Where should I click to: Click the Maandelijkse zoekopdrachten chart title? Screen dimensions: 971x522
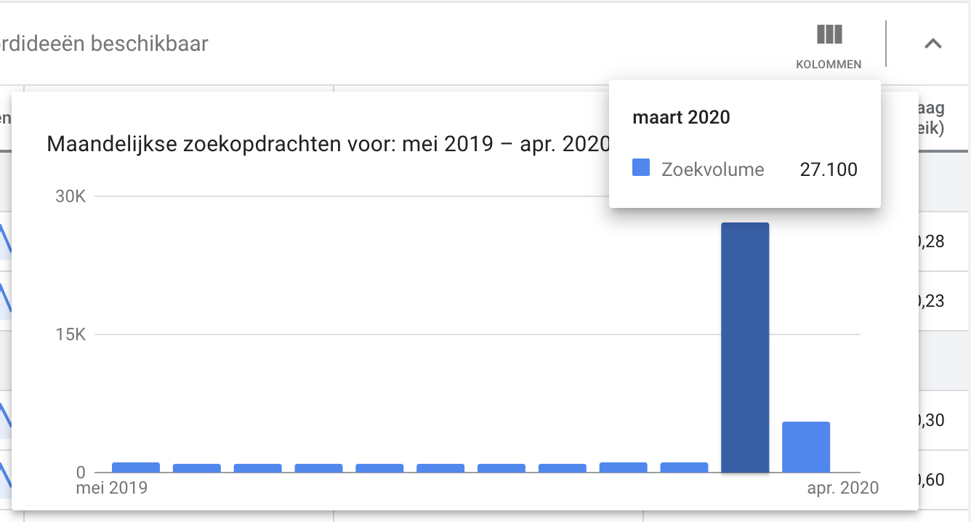tap(329, 144)
